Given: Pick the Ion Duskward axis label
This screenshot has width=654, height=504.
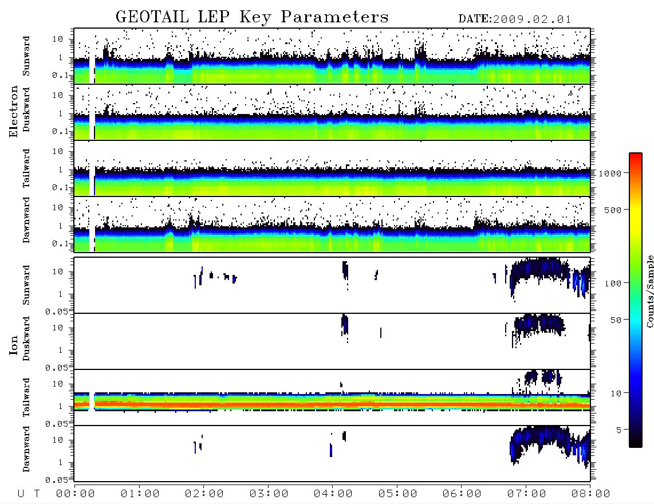Looking at the screenshot, I should click(x=26, y=338).
